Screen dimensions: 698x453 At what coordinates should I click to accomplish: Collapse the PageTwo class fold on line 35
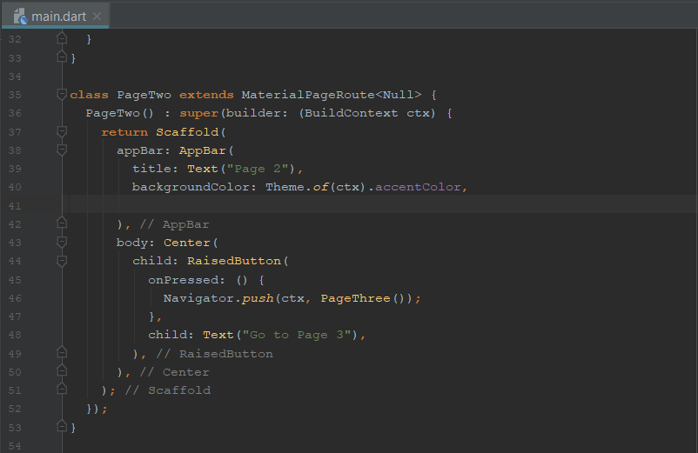pyautogui.click(x=62, y=94)
